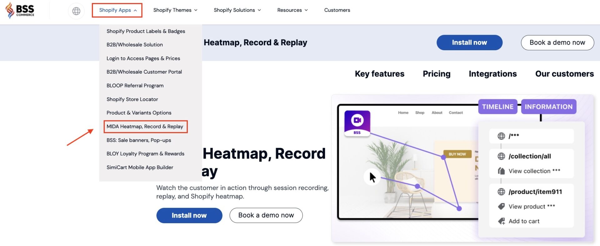Click Book a demo now in top banner

pyautogui.click(x=557, y=42)
